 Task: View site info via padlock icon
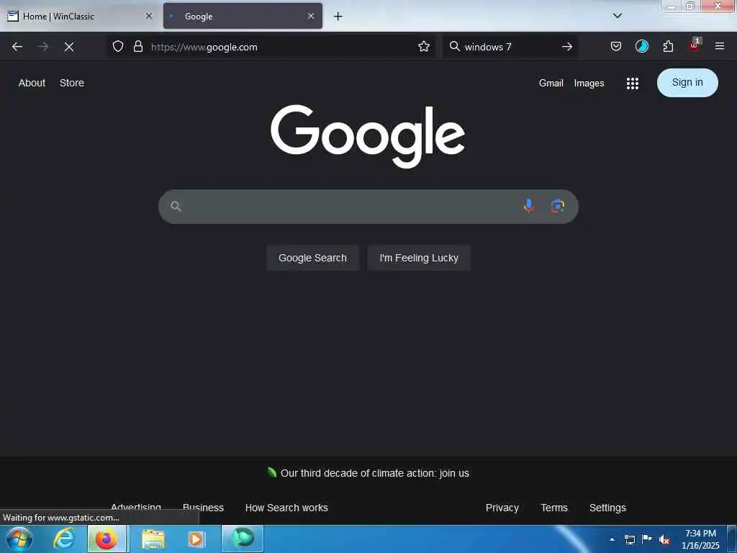[137, 46]
